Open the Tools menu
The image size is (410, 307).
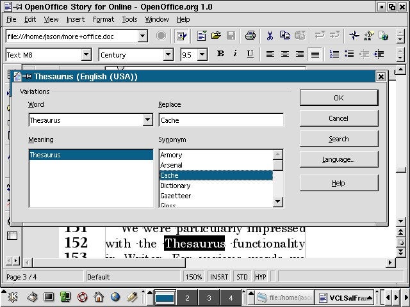point(129,19)
